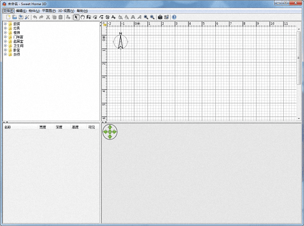The height and width of the screenshot is (226, 304).
Task: Click the New home toolbar icon
Action: 8,17
